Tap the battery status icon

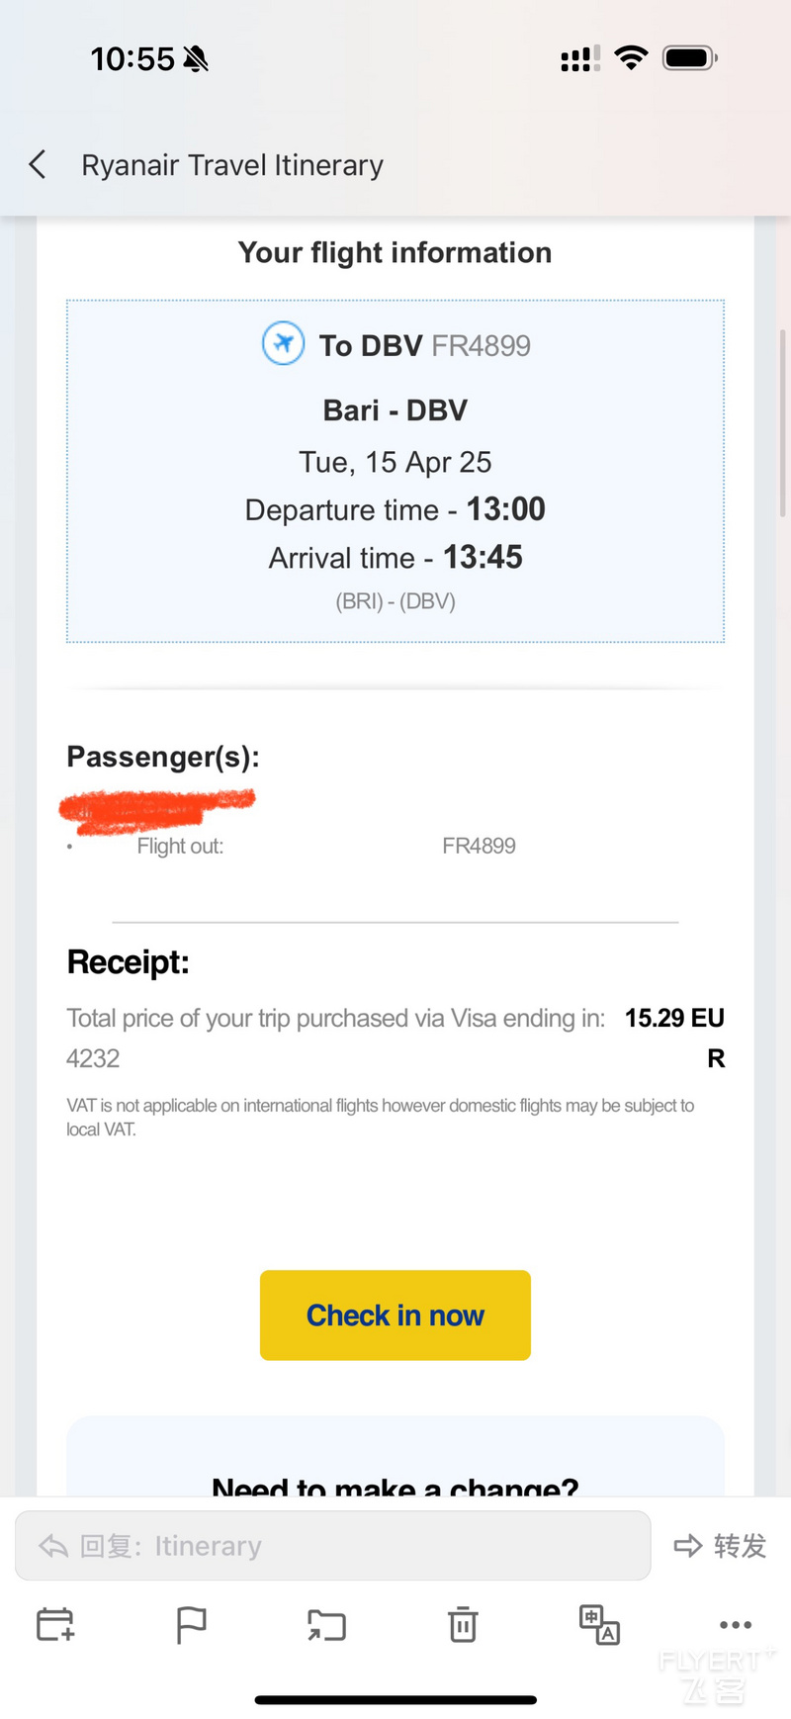click(x=690, y=58)
